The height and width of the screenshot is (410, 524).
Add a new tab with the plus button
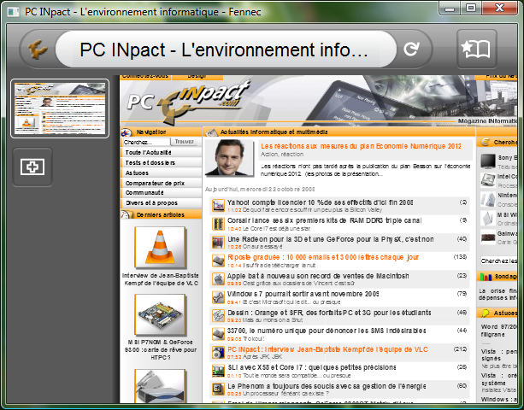pyautogui.click(x=32, y=167)
